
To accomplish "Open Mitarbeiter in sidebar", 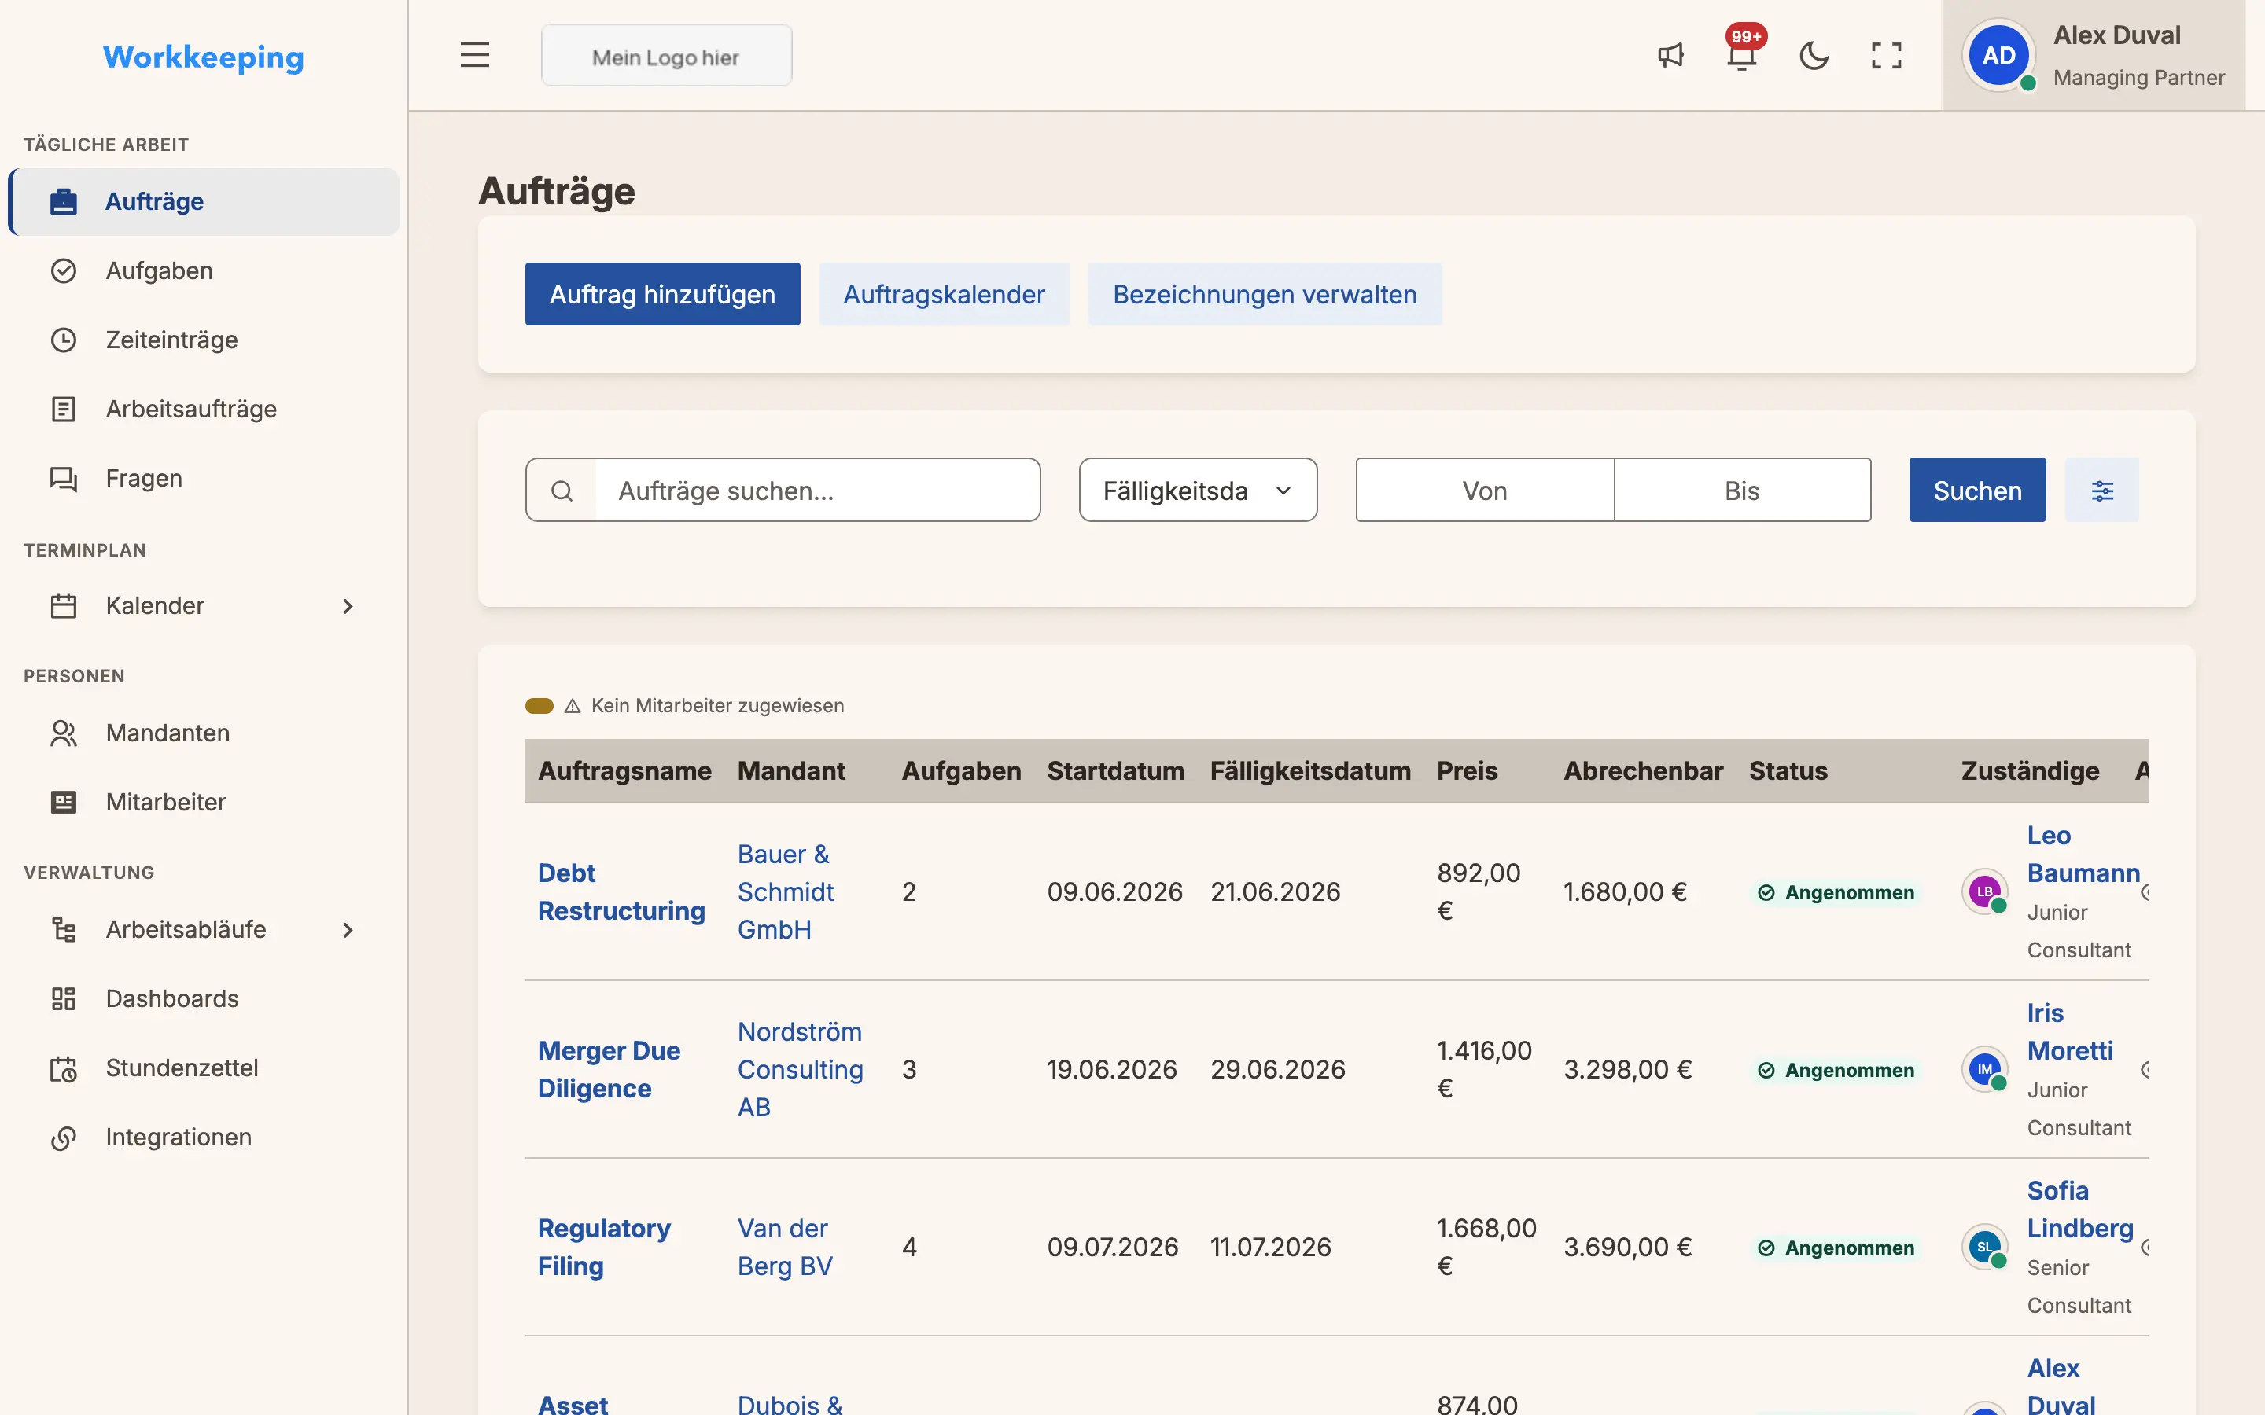I will point(204,802).
